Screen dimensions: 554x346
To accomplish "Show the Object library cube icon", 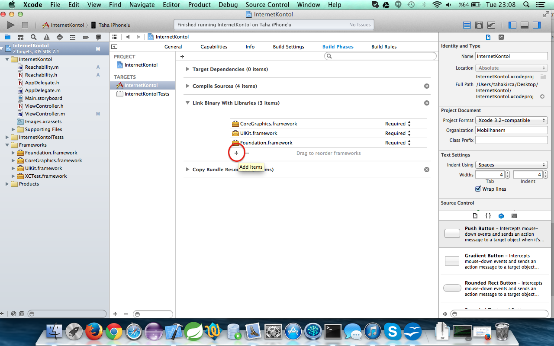I will (x=501, y=216).
